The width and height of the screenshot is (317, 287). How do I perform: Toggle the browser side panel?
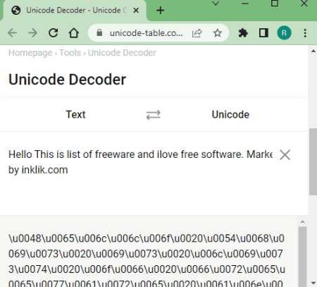tap(263, 33)
